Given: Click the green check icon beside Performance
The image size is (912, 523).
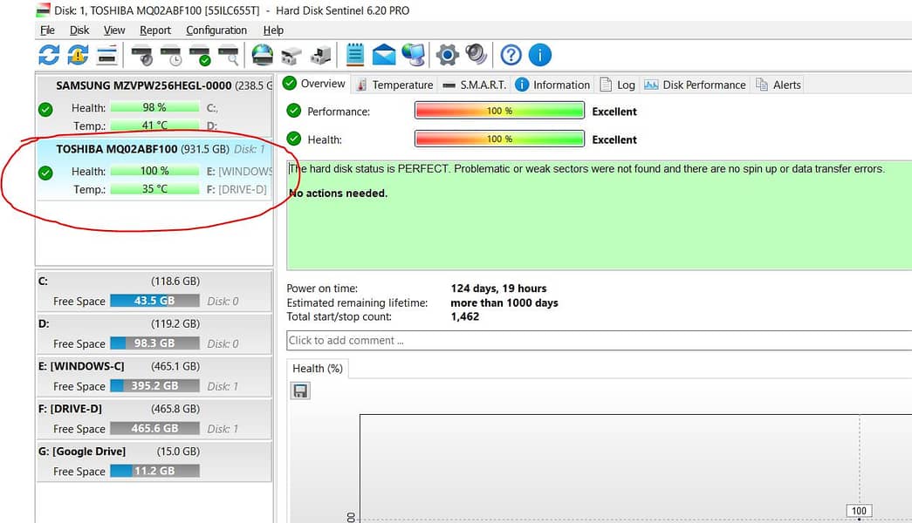Looking at the screenshot, I should (294, 111).
